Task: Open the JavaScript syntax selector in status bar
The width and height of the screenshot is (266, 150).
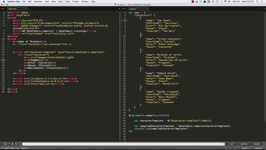Action: point(259,148)
